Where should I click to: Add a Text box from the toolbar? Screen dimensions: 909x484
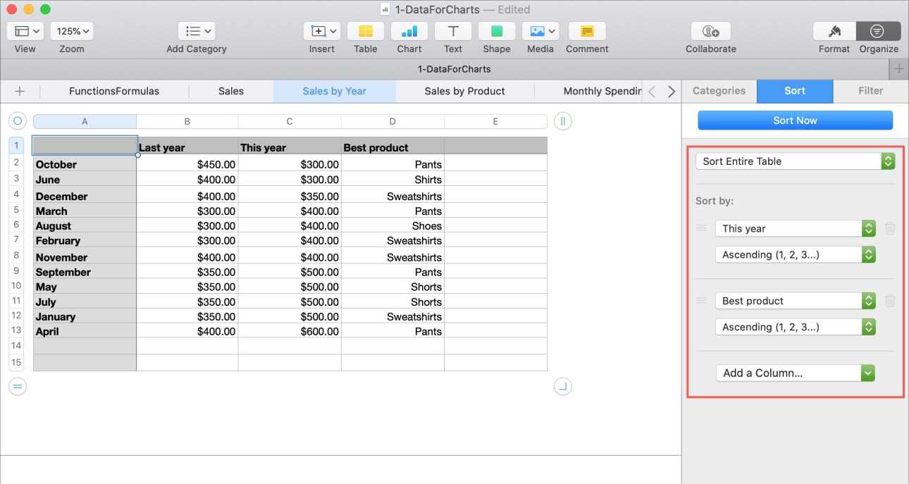click(x=453, y=32)
